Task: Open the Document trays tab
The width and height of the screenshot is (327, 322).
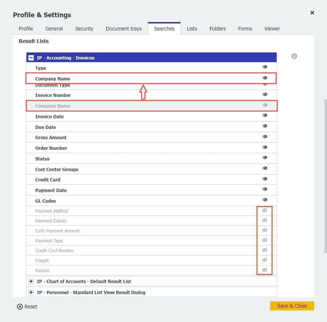Action: (123, 29)
